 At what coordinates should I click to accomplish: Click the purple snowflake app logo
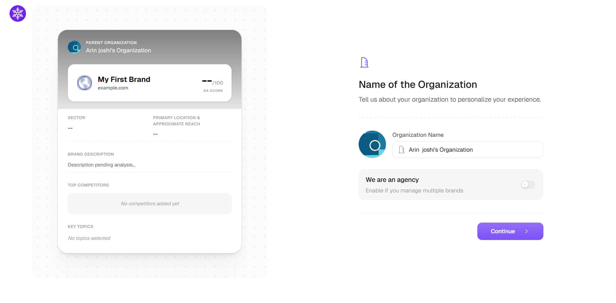(17, 13)
